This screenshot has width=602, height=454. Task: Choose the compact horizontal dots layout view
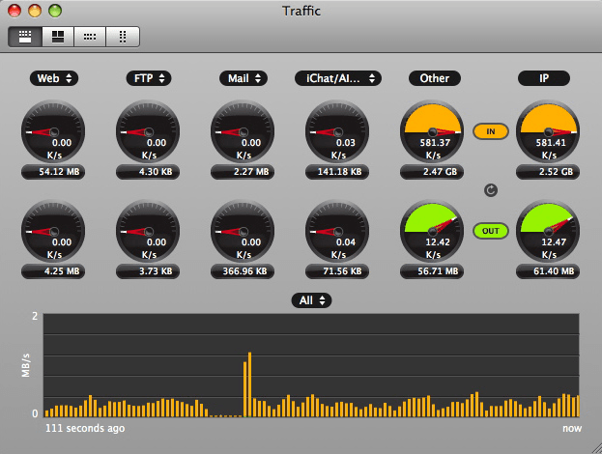pos(90,37)
